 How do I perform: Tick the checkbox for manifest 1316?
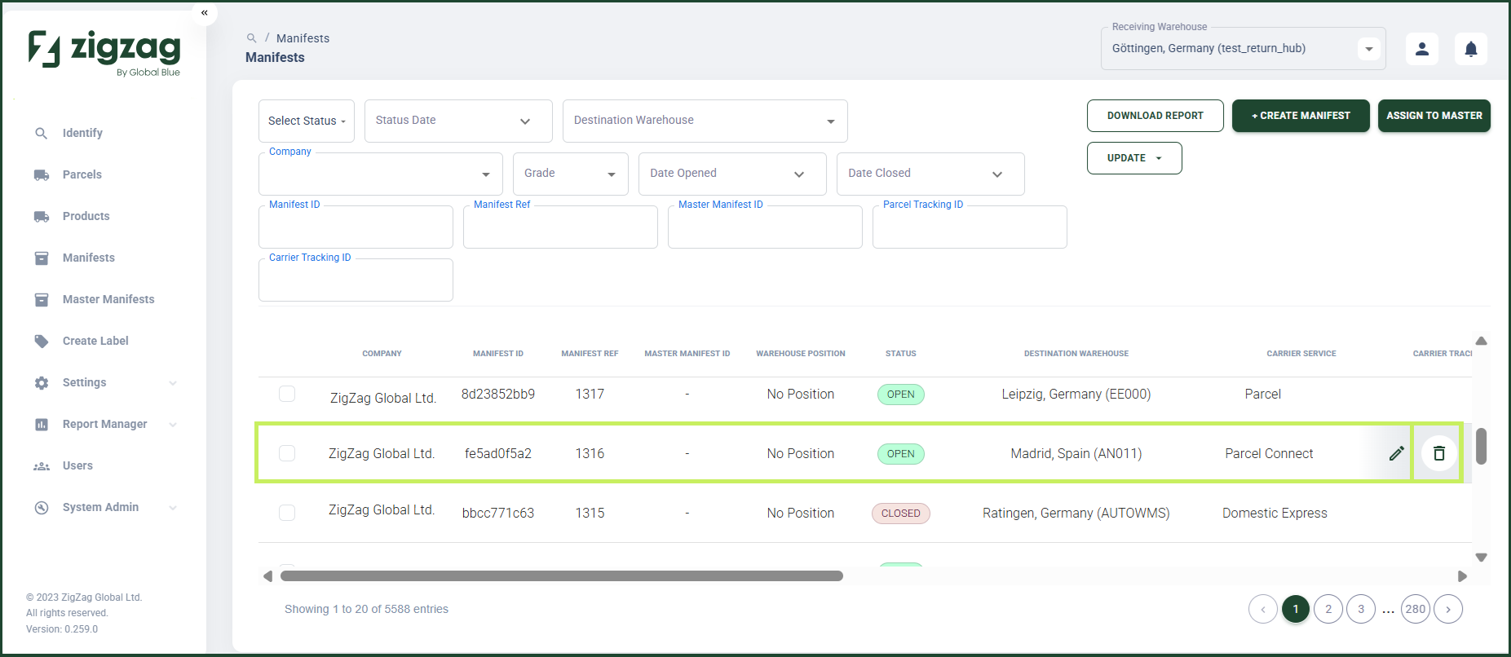[287, 453]
